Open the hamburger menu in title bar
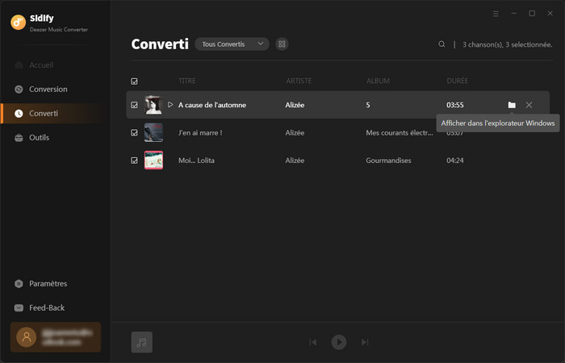 click(496, 14)
